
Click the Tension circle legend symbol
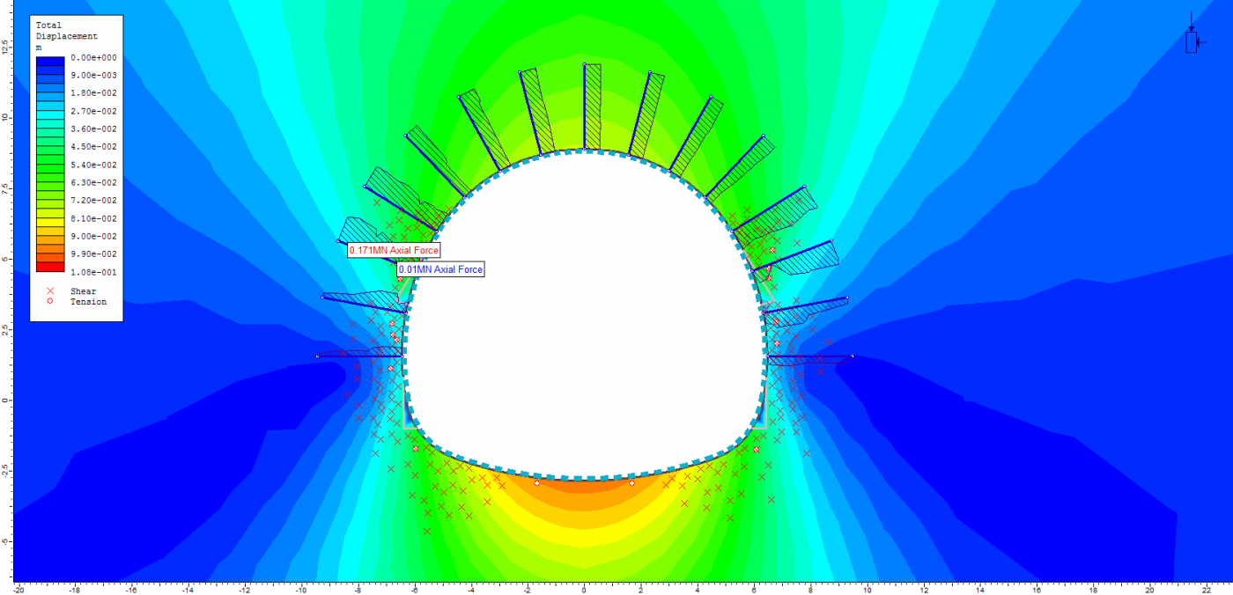tap(50, 302)
